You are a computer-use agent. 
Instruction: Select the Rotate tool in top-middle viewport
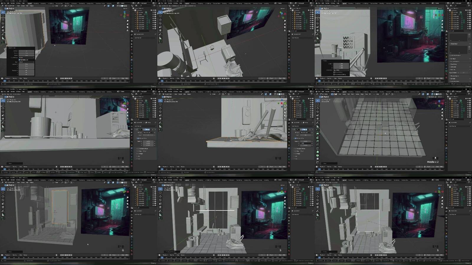click(160, 23)
